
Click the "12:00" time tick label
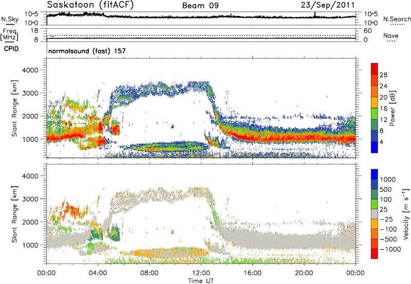[x=201, y=273]
